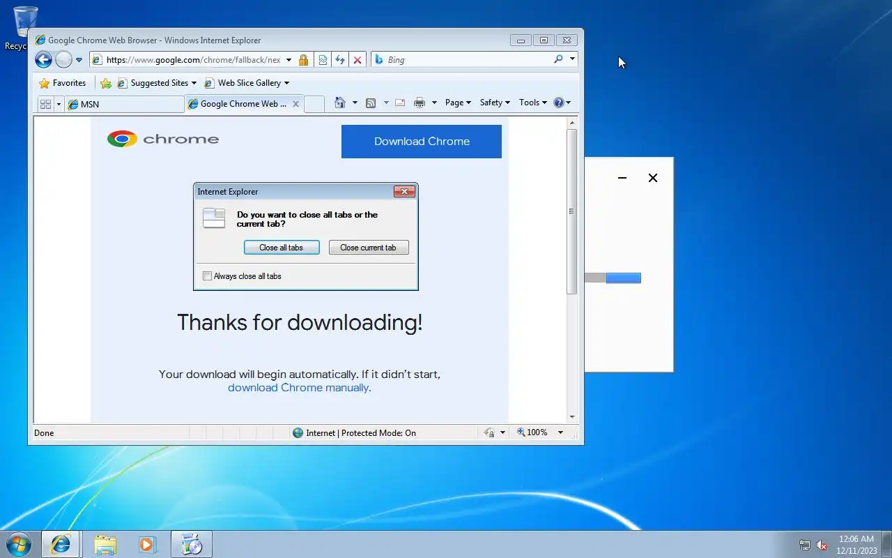Close the Chrome installer window
Viewport: 892px width, 558px height.
pos(653,178)
